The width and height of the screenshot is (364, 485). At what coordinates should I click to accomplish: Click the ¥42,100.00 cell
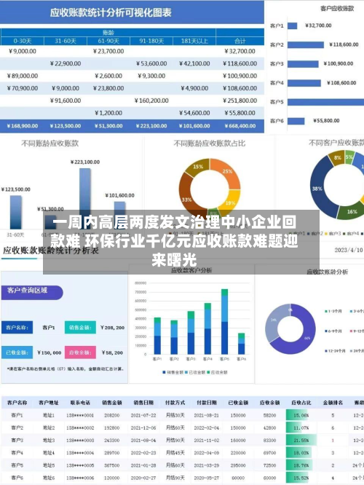pos(194,63)
